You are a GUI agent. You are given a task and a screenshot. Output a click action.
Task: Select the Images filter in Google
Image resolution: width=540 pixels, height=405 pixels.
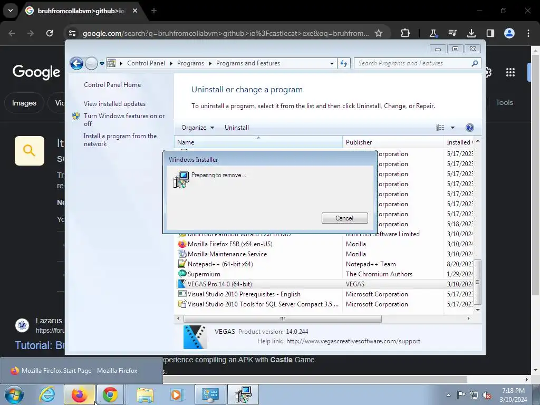[24, 103]
